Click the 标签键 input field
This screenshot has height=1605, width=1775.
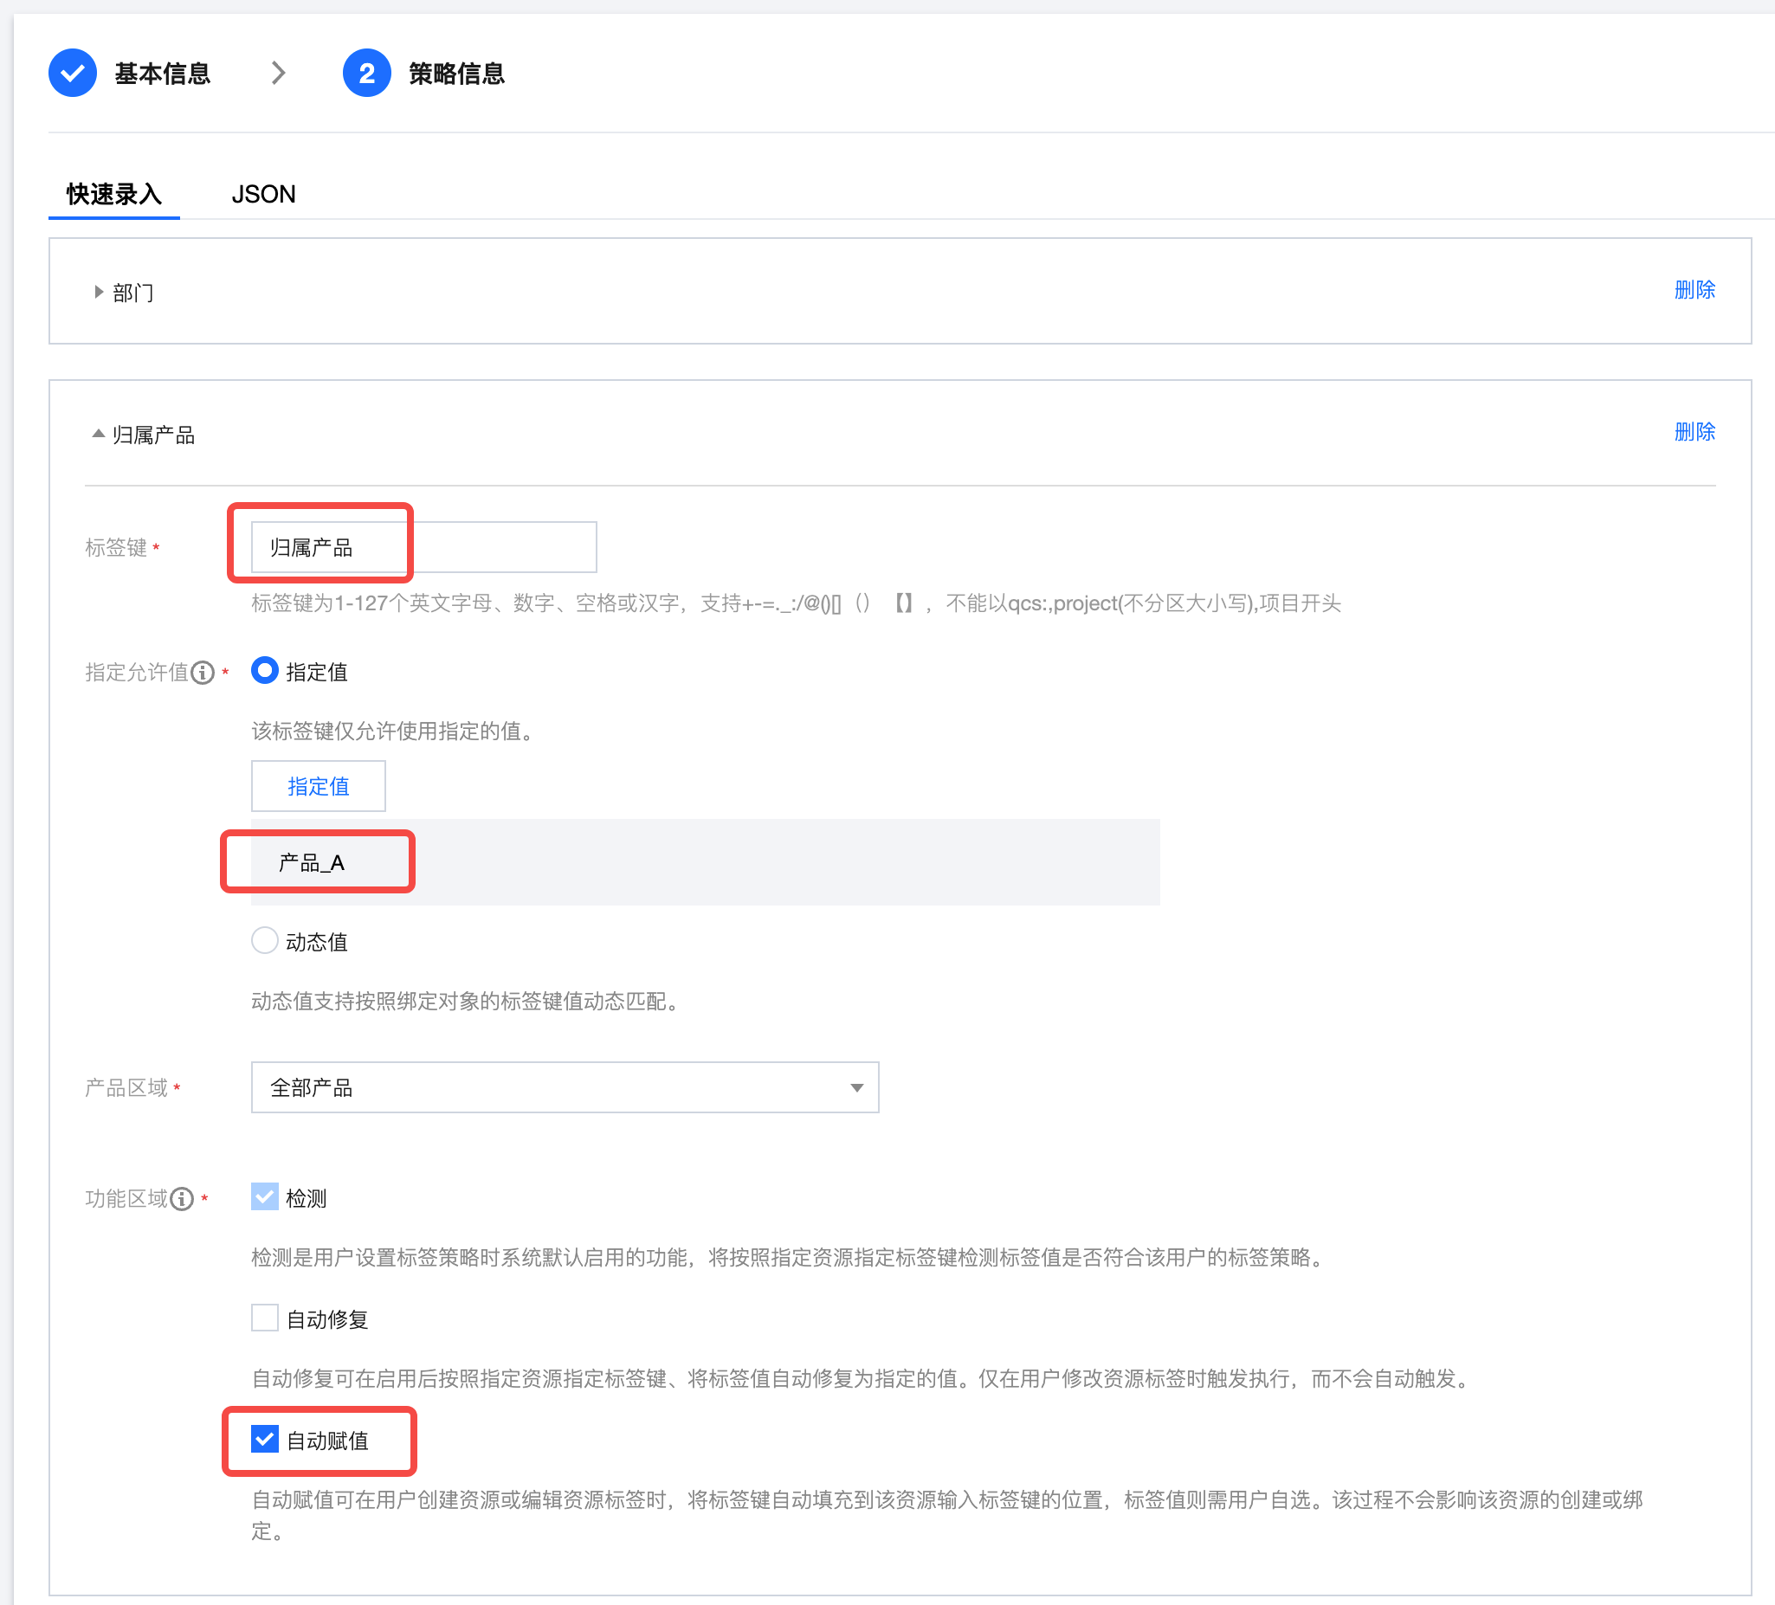[x=423, y=547]
